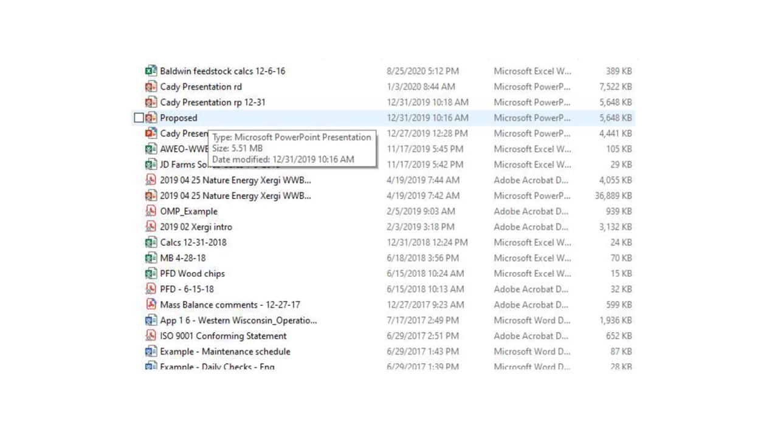Click the date 4/19/2019 7:44 AM
The image size is (778, 437).
coord(423,180)
